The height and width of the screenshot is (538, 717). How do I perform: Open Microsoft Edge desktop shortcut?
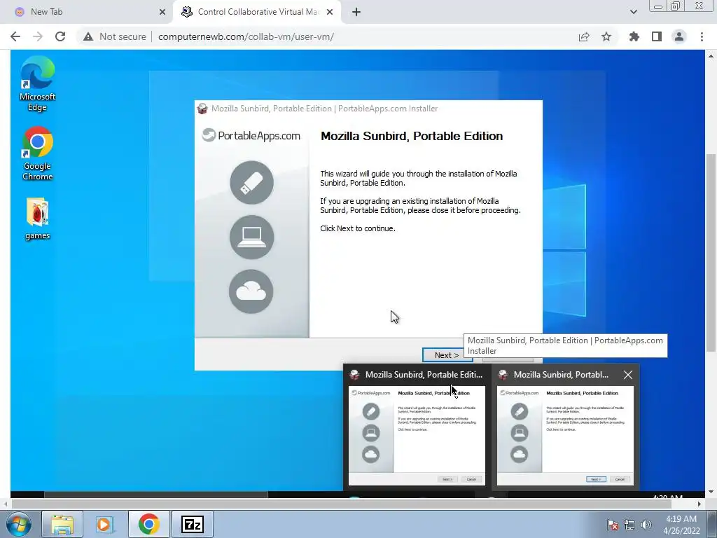click(37, 84)
